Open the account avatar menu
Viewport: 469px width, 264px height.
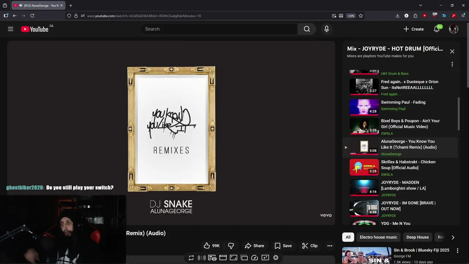click(x=454, y=29)
